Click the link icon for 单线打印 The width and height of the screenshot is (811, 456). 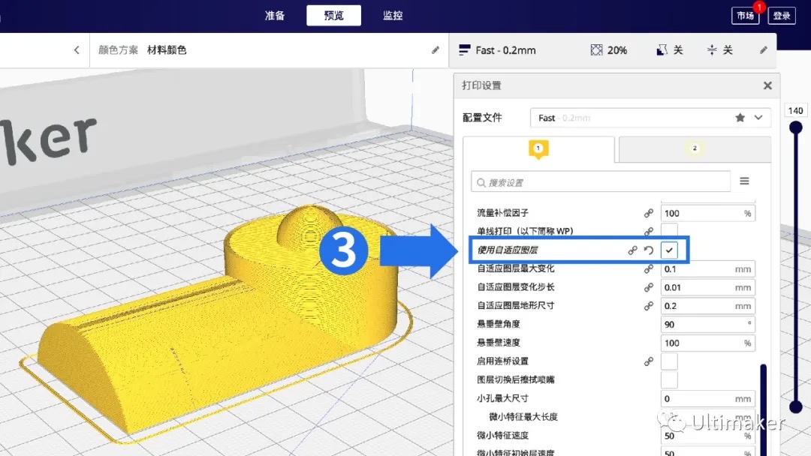649,231
